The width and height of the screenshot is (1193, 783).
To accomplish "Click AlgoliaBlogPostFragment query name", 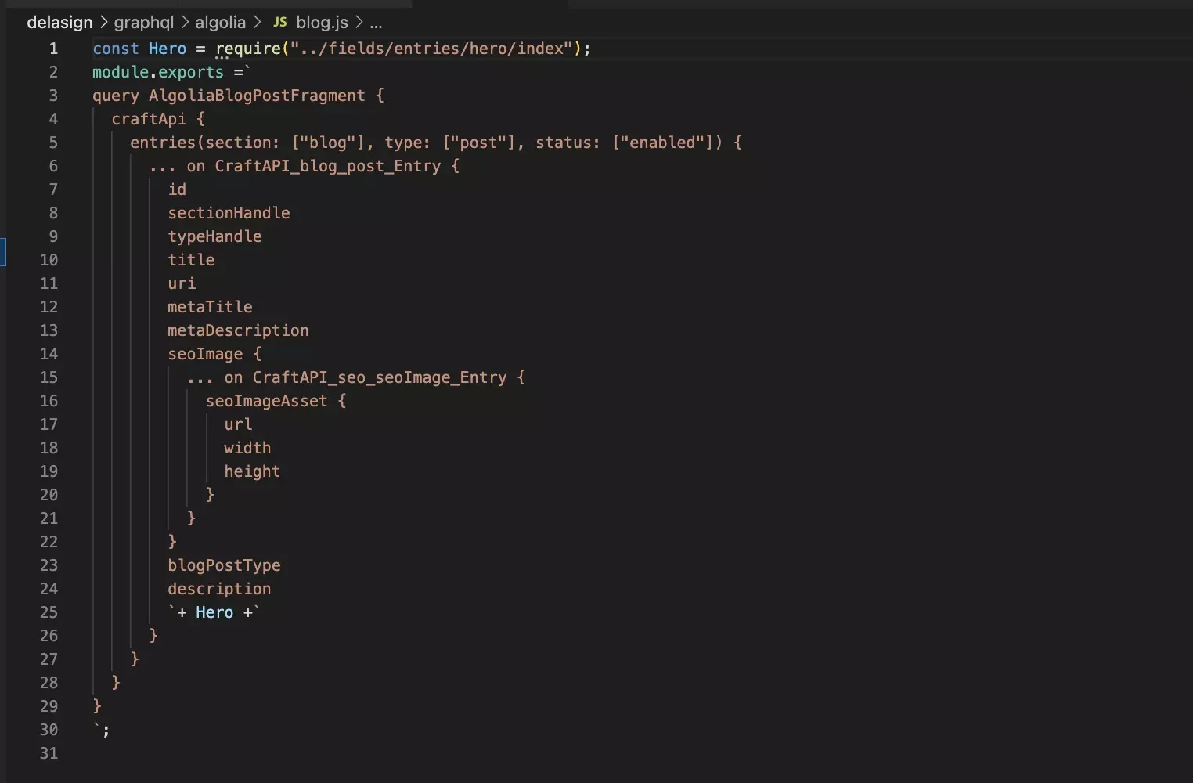I will click(x=257, y=96).
